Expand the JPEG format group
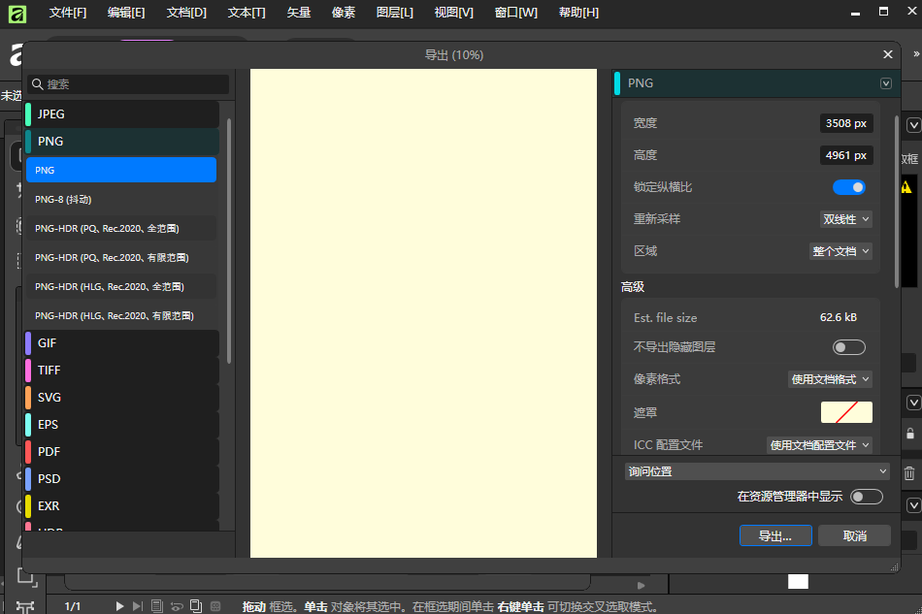This screenshot has height=614, width=922. coord(121,114)
